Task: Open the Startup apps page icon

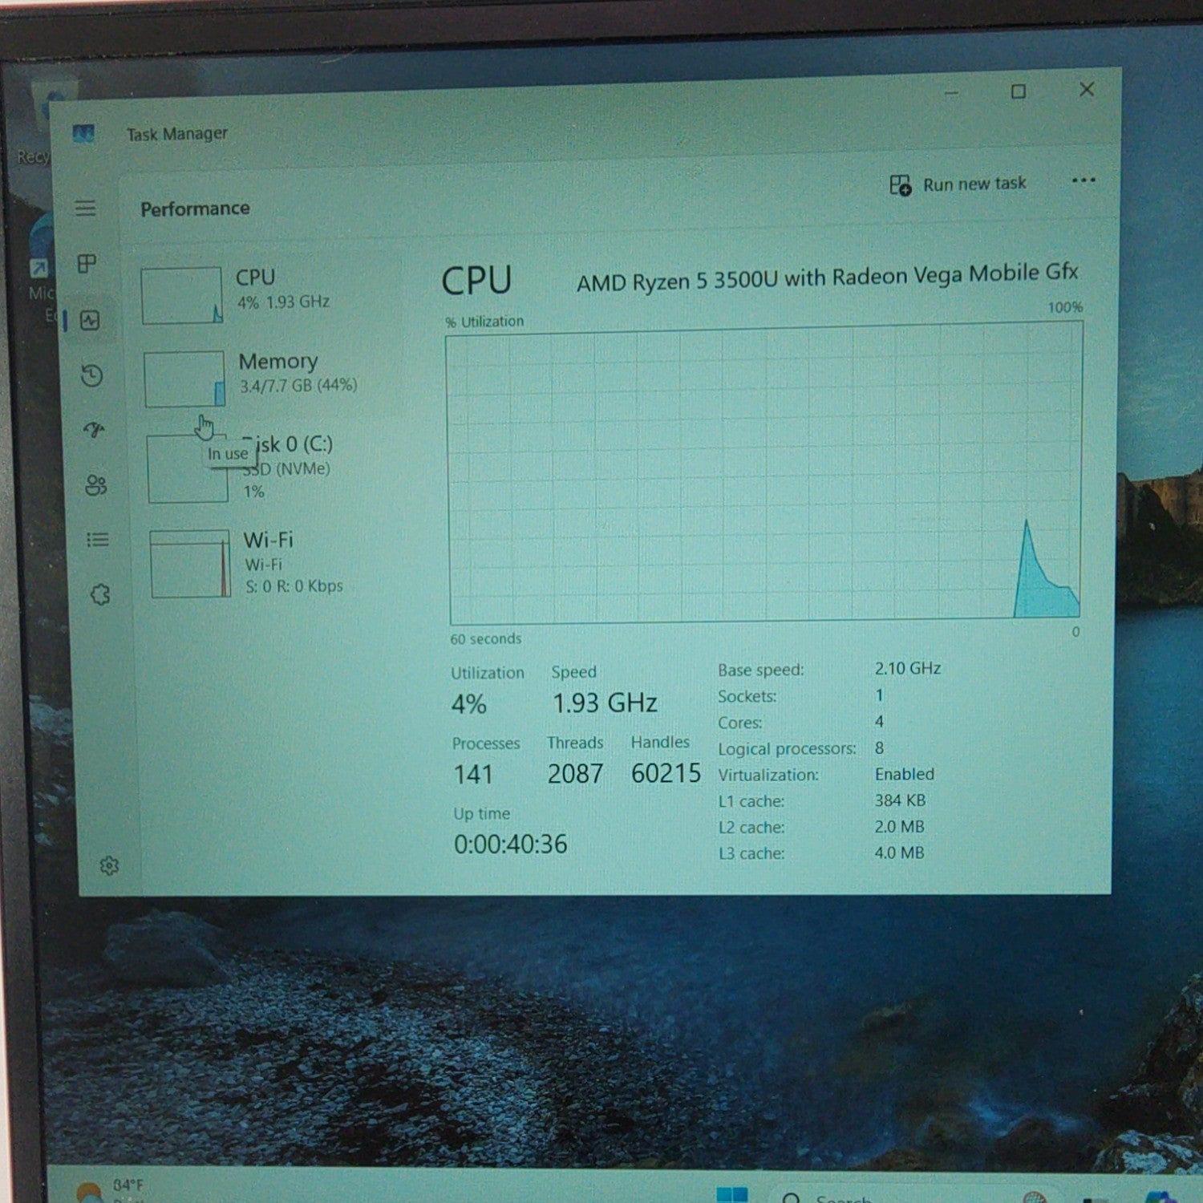Action: coord(95,430)
